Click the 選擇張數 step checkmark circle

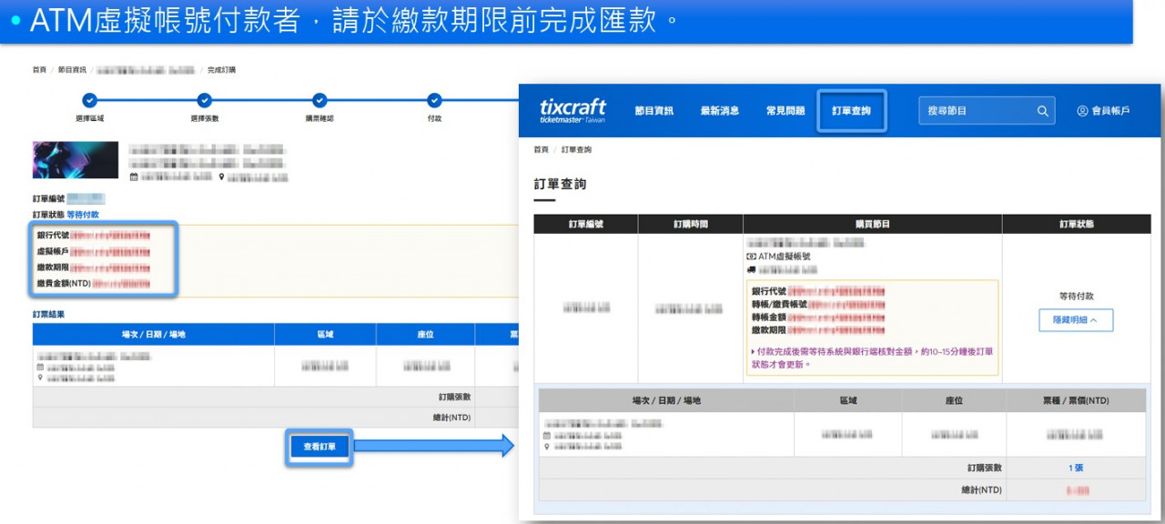pos(205,101)
